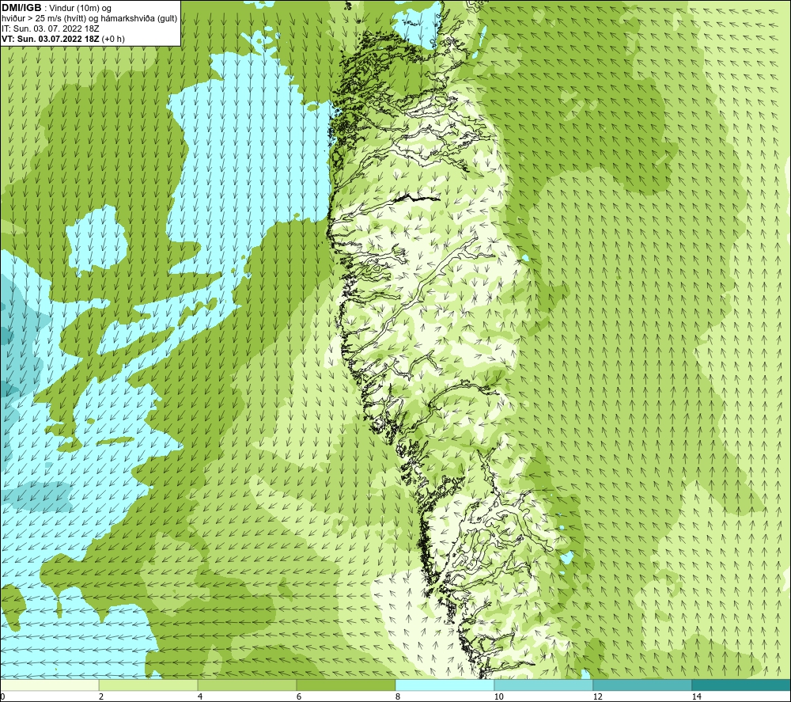
Task: Click the 'hviður > 25 m/s (hvítt)' caption line
Action: pyautogui.click(x=90, y=19)
